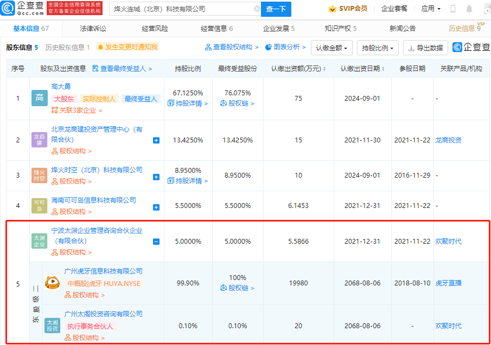Click the 大股东 tag
This screenshot has width=491, height=345.
click(64, 99)
